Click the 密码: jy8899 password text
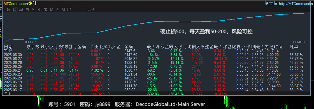Viewport: 314px width, 109px height. [95, 104]
